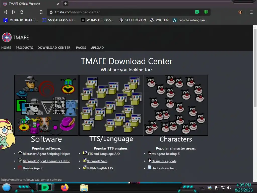Click the red icon beside Double Agent
The height and width of the screenshot is (193, 257).
[20, 167]
